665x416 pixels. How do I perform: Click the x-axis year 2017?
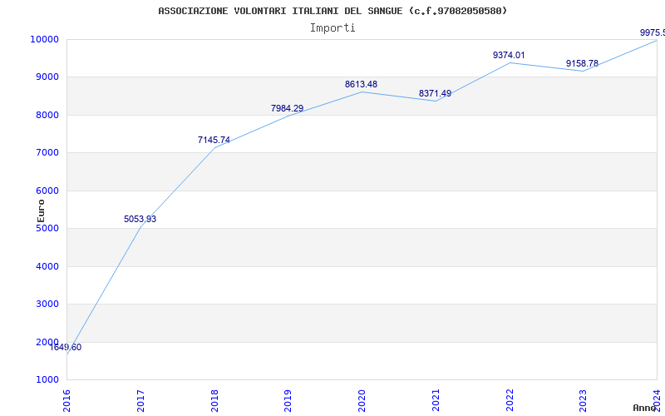click(140, 400)
